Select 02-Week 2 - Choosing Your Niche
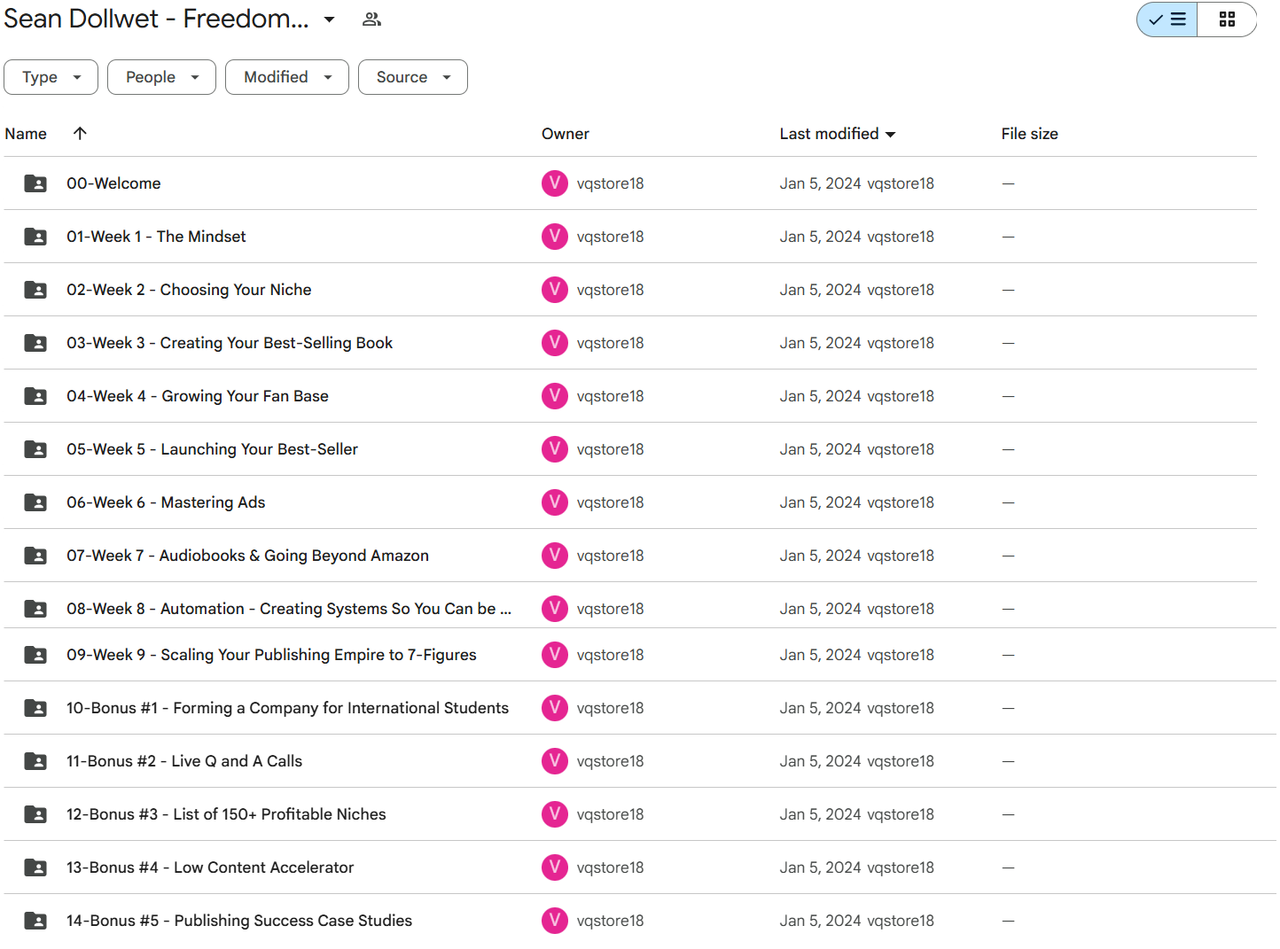Viewport: 1280px width, 949px height. [189, 290]
